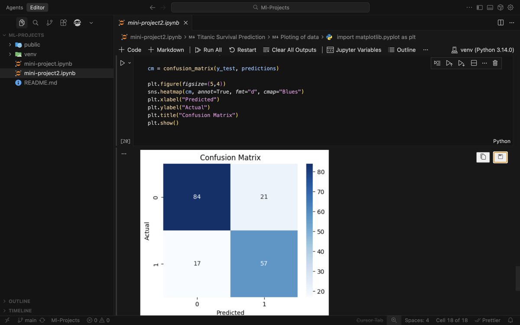Go forward with the right arrow
The width and height of the screenshot is (520, 325).
pos(163,7)
